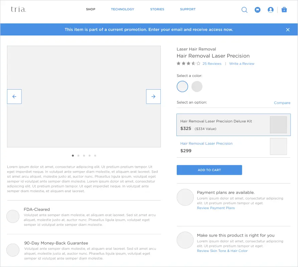Click the tria logo
Viewport: 298px width, 267px height.
(x=18, y=9)
